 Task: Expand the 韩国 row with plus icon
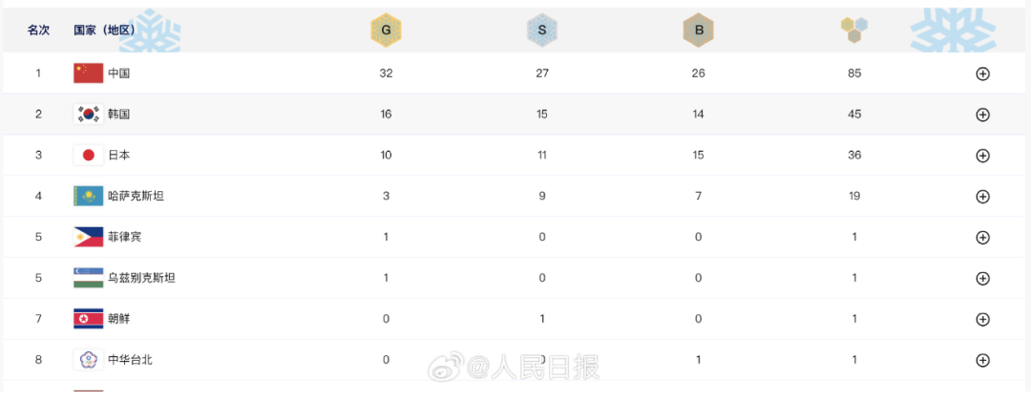click(x=982, y=115)
